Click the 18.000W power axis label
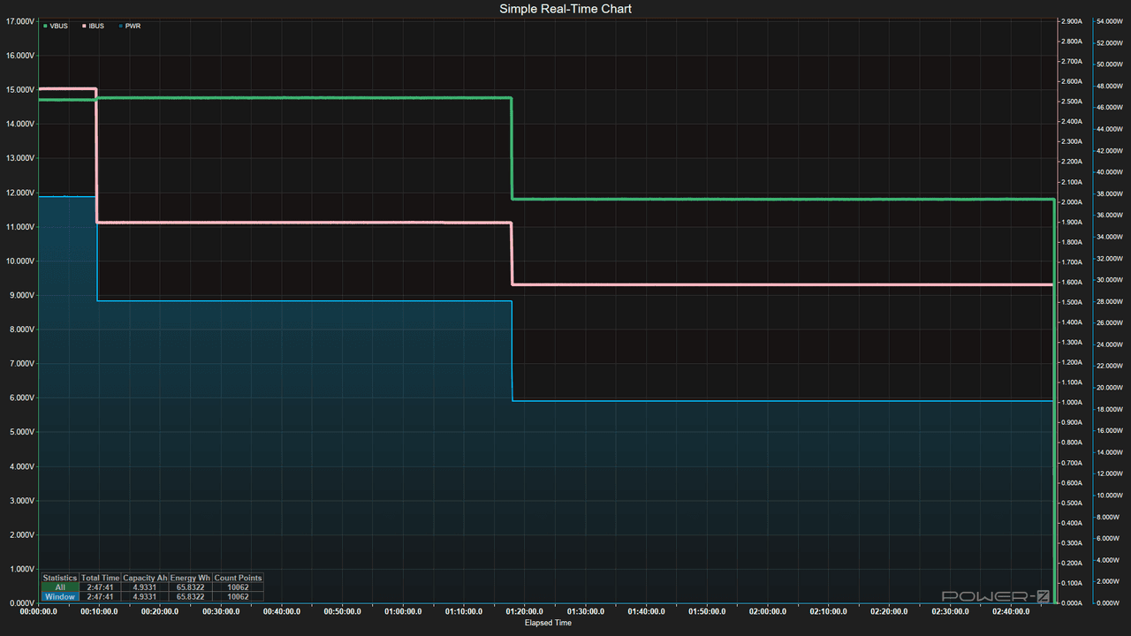 (1109, 409)
